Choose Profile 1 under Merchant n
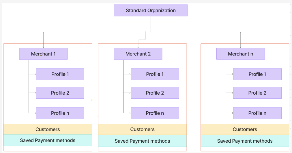 [257, 74]
